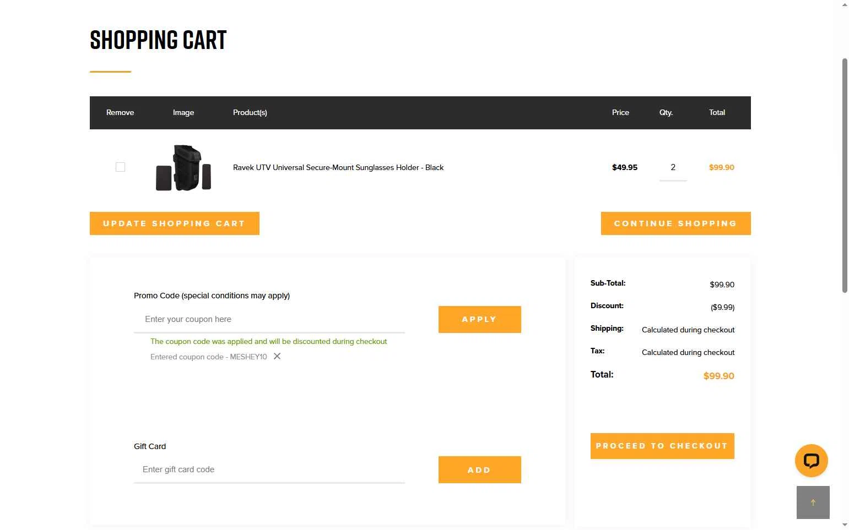The height and width of the screenshot is (530, 849).
Task: Click the coupon applied confirmation message
Action: click(x=268, y=341)
